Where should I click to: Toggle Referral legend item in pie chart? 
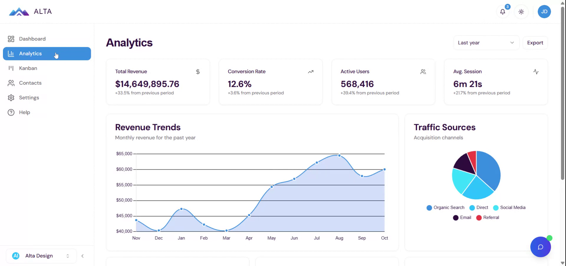point(488,217)
